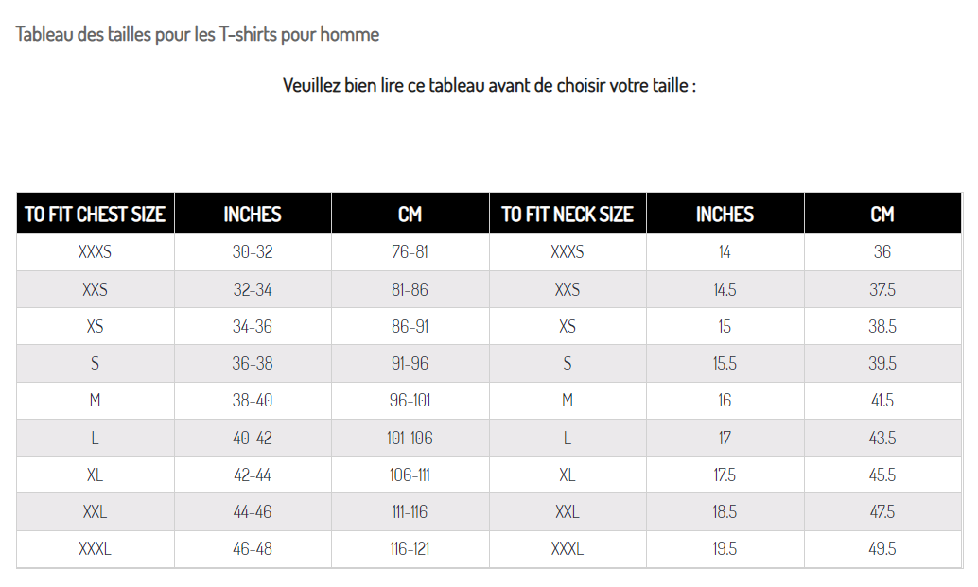Click the XL cell in chest size column
The image size is (978, 587).
coord(95,475)
